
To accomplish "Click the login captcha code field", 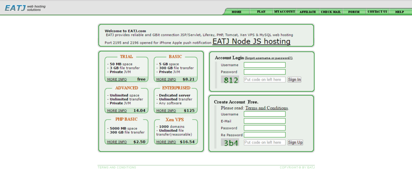I will pos(264,80).
